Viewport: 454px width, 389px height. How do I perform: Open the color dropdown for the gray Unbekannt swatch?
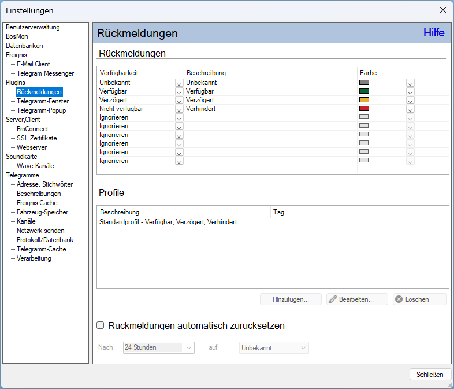(x=410, y=83)
